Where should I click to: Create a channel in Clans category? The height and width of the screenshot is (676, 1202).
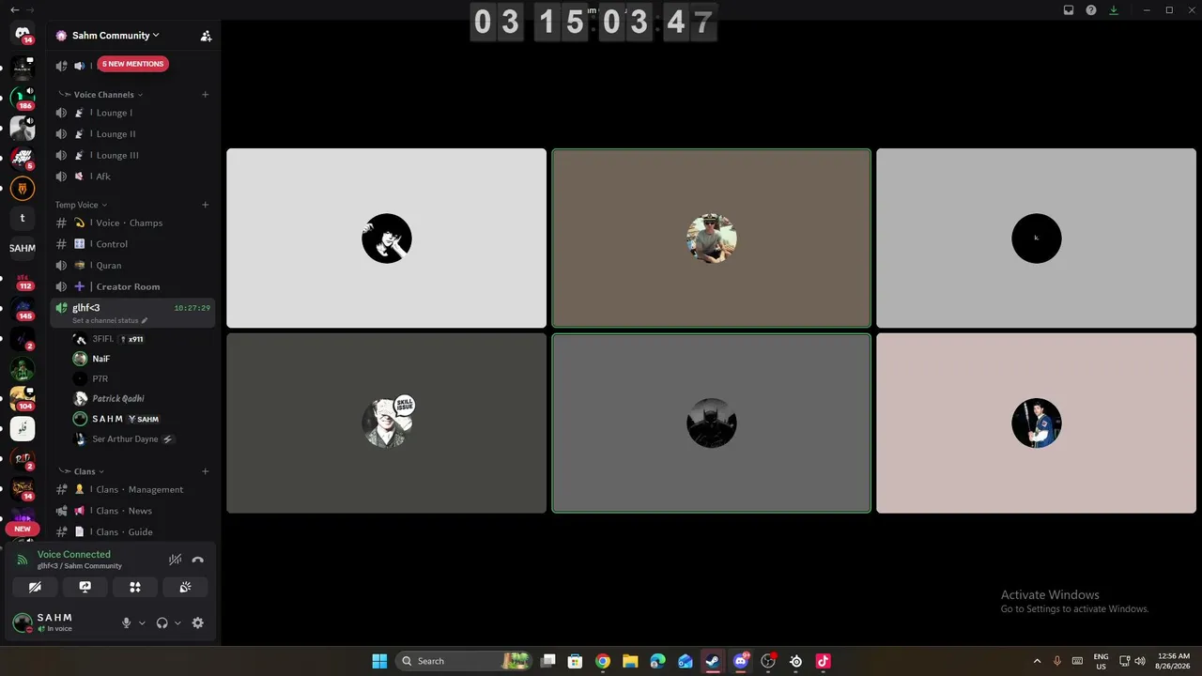pos(205,471)
